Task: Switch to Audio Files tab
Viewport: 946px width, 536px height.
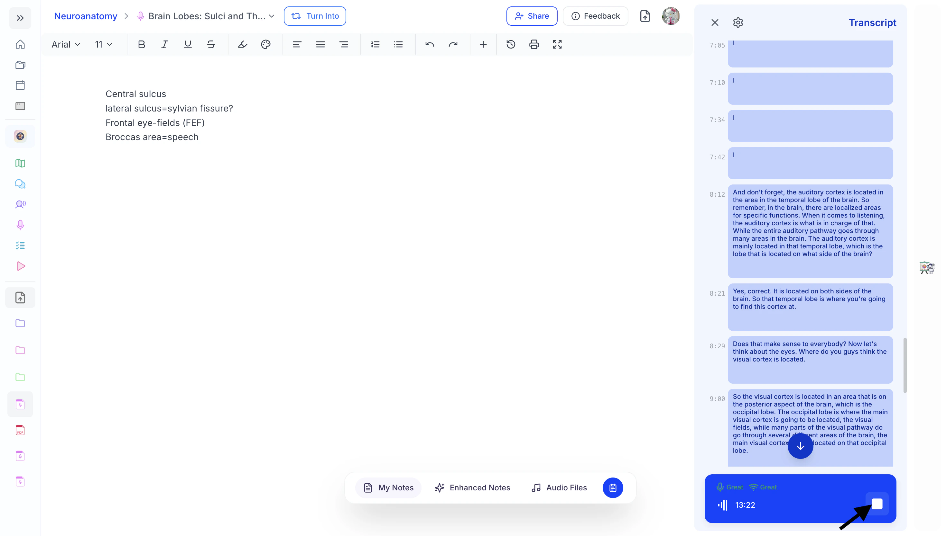Action: pyautogui.click(x=559, y=488)
